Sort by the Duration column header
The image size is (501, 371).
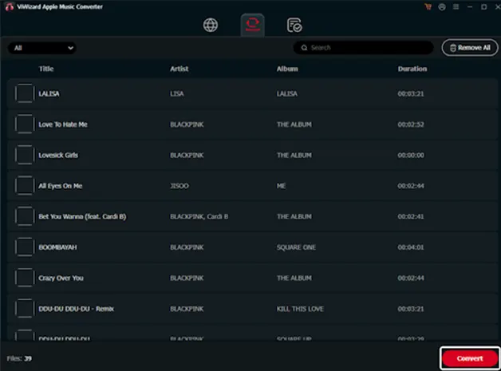412,69
